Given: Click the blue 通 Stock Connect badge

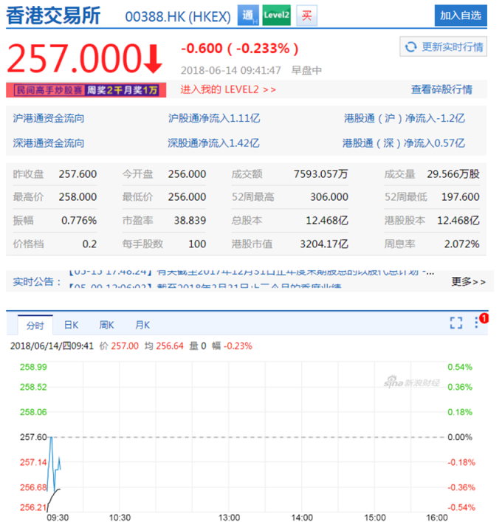Looking at the screenshot, I should (248, 16).
